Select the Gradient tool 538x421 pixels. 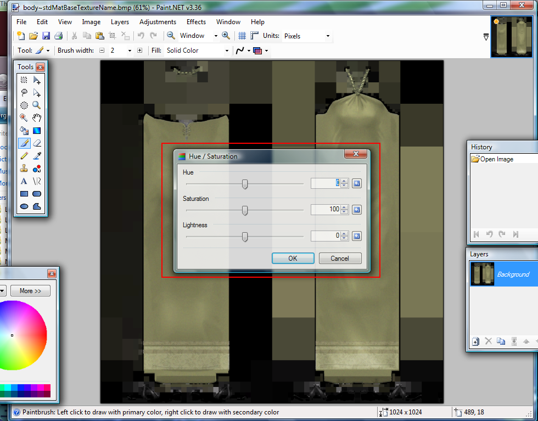pyautogui.click(x=37, y=131)
